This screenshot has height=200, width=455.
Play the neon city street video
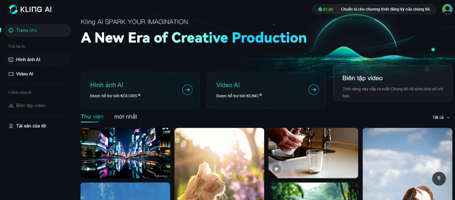(x=89, y=169)
